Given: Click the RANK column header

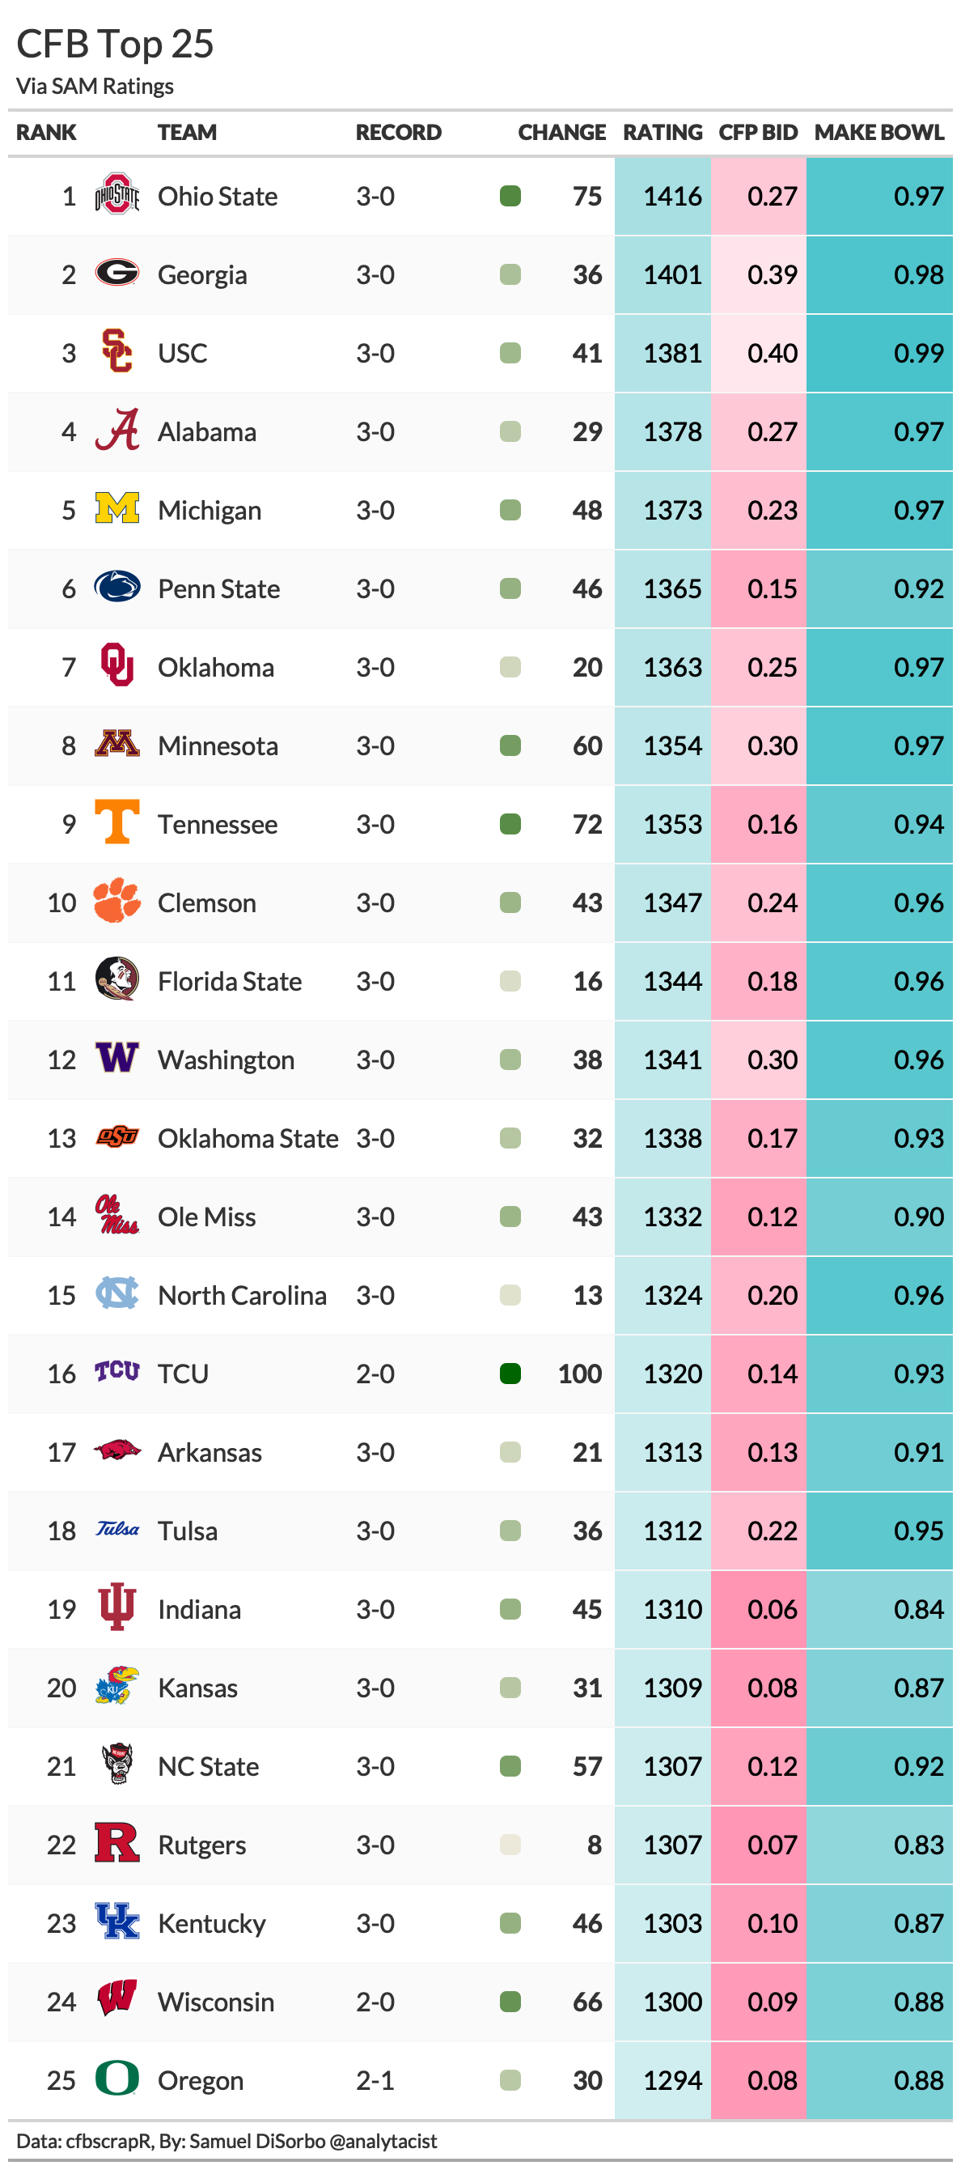Looking at the screenshot, I should click(46, 132).
